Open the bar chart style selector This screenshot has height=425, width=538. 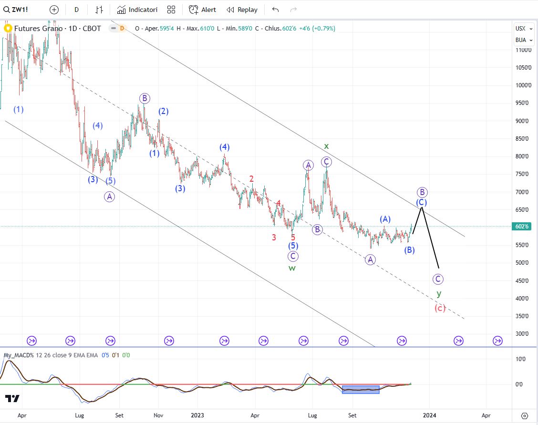pos(99,10)
